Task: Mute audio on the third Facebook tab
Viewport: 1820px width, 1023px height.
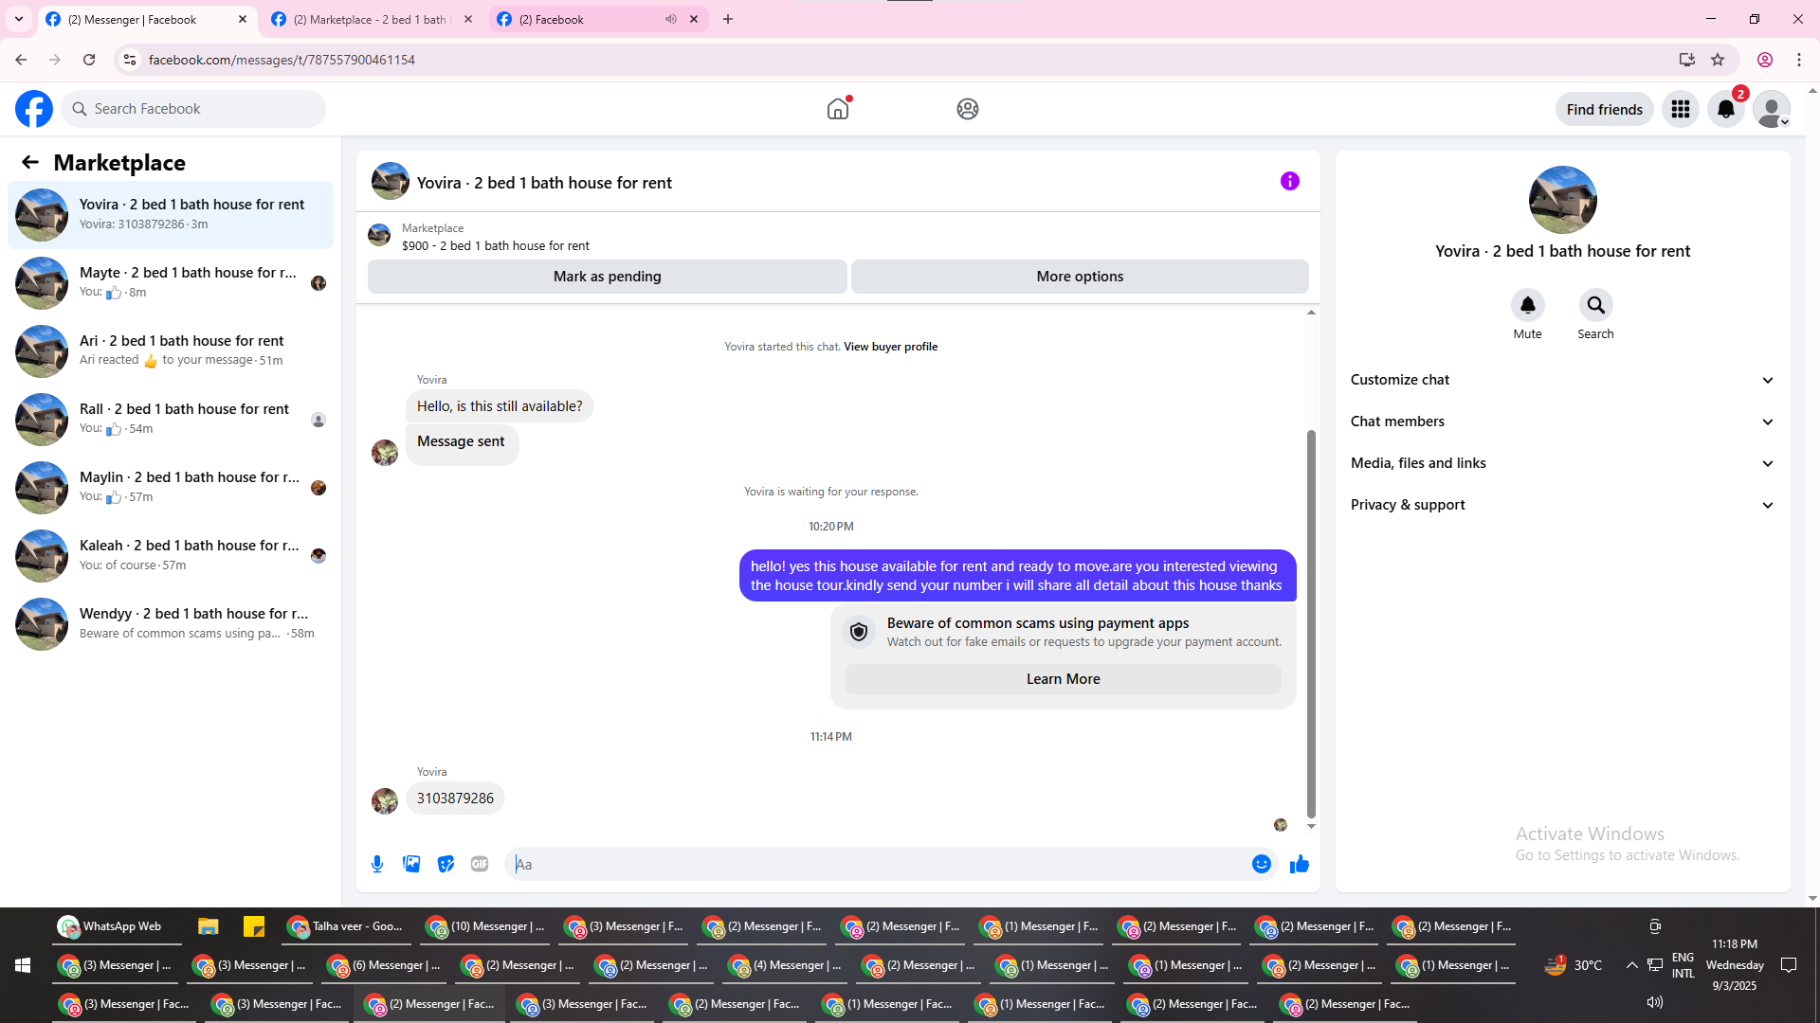Action: pyautogui.click(x=671, y=19)
